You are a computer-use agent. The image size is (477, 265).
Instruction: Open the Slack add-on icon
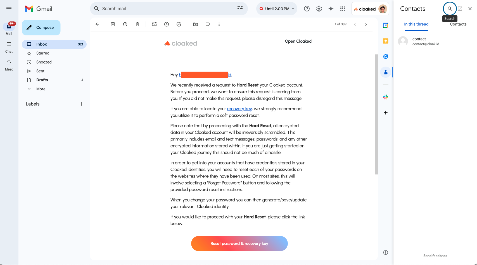[x=386, y=97]
